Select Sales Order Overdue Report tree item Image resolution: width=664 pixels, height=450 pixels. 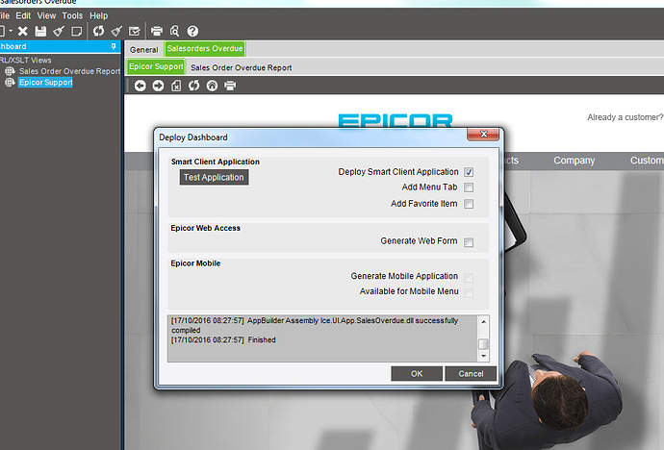click(x=69, y=71)
